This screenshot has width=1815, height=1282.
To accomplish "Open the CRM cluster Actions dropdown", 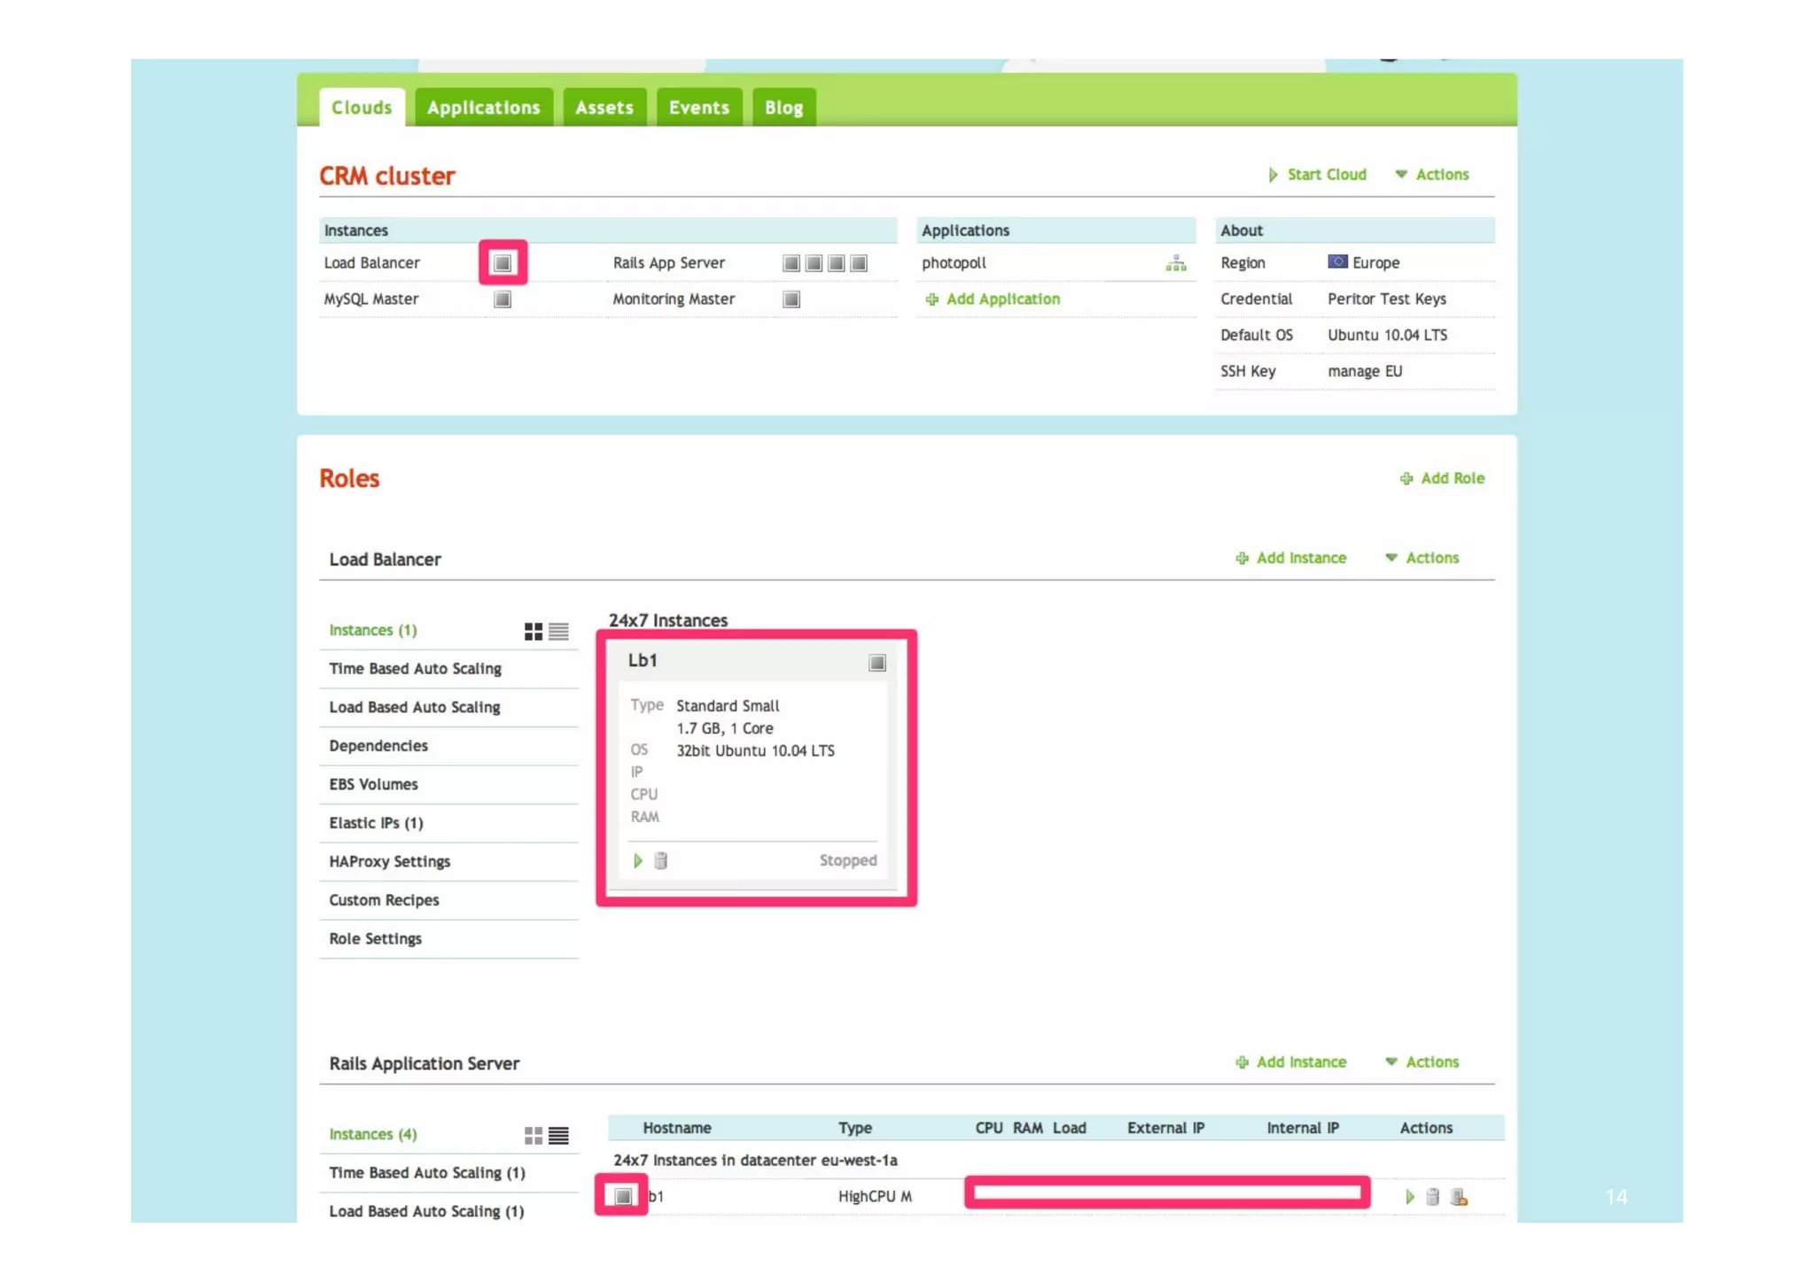I will pos(1431,175).
